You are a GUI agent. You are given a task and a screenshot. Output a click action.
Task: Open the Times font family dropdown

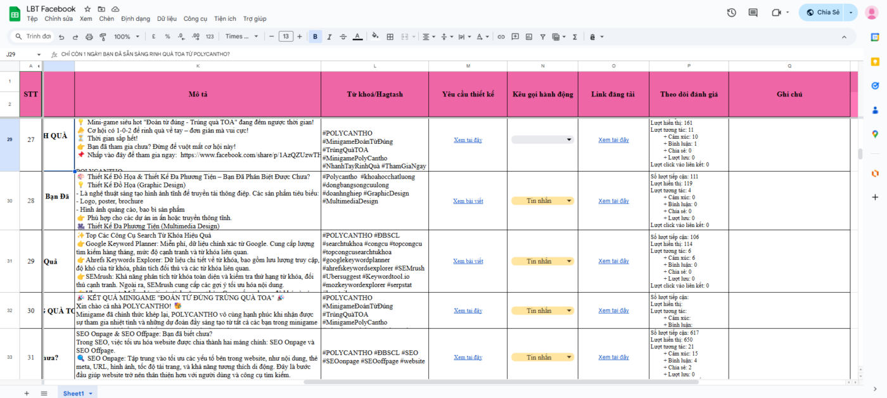tap(242, 37)
